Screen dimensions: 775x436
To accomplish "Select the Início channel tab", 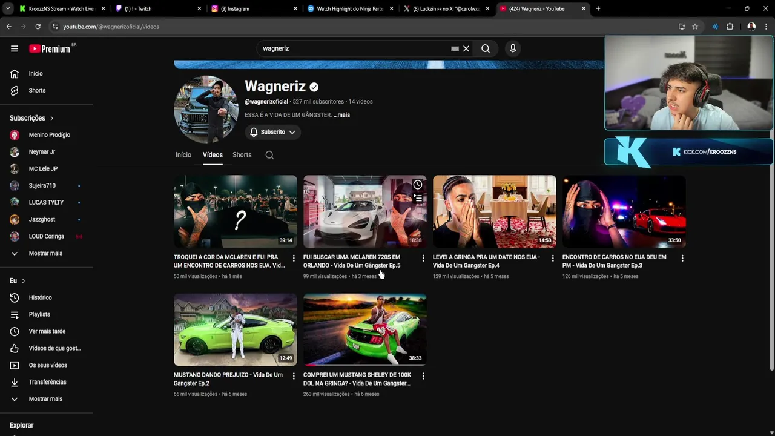I will coord(183,155).
